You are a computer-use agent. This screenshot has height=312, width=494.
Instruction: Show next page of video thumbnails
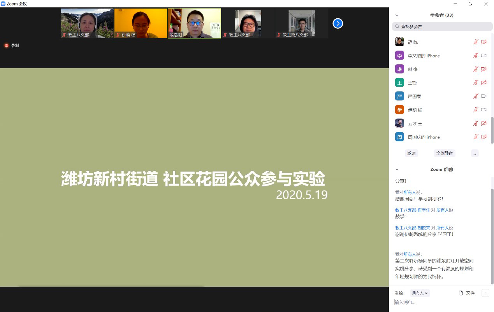(338, 23)
